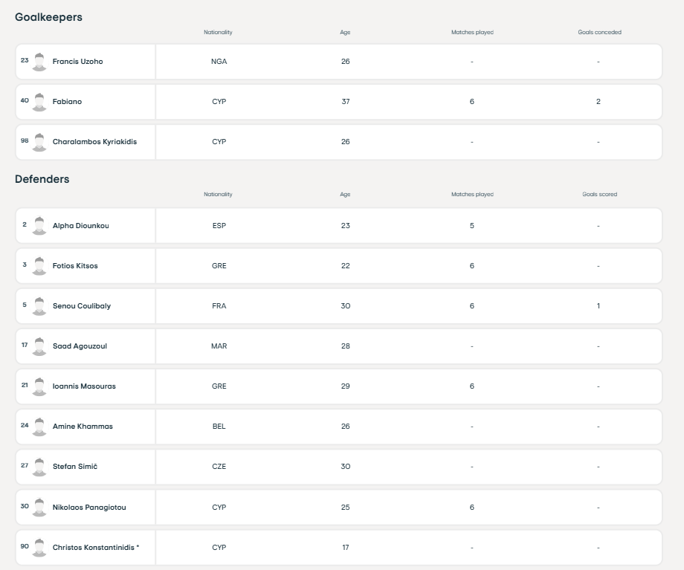Click Francis Uzoho's avatar icon
Image resolution: width=684 pixels, height=570 pixels.
pyautogui.click(x=39, y=62)
